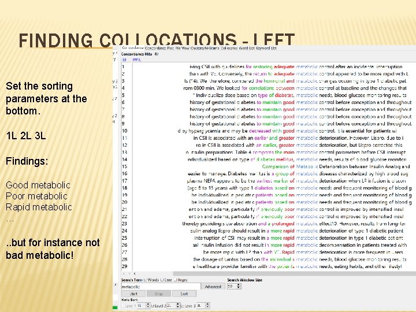Click the slide title 'Finding Collocations - Left'

(157, 40)
